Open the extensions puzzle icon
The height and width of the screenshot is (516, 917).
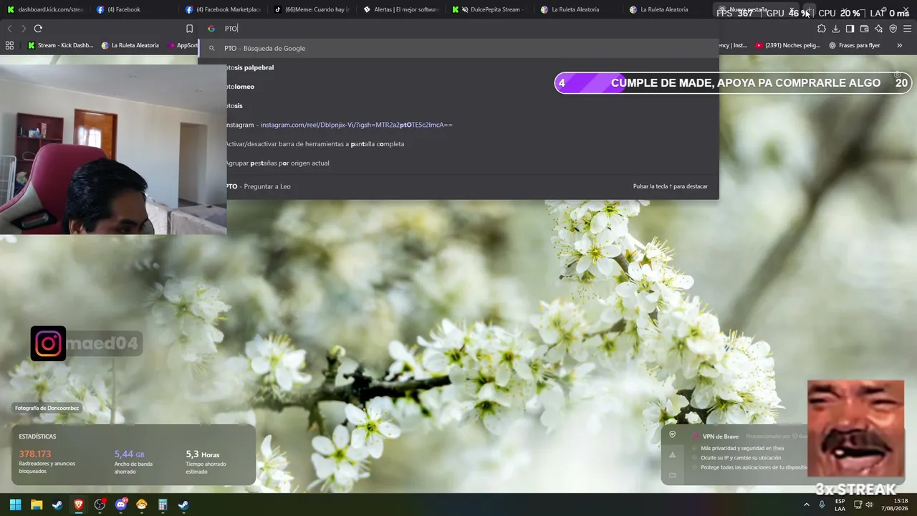point(821,29)
